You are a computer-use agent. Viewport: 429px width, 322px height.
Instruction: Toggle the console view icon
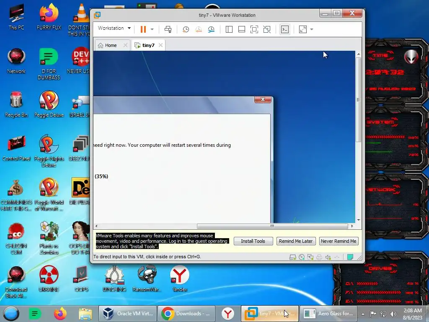point(285,29)
